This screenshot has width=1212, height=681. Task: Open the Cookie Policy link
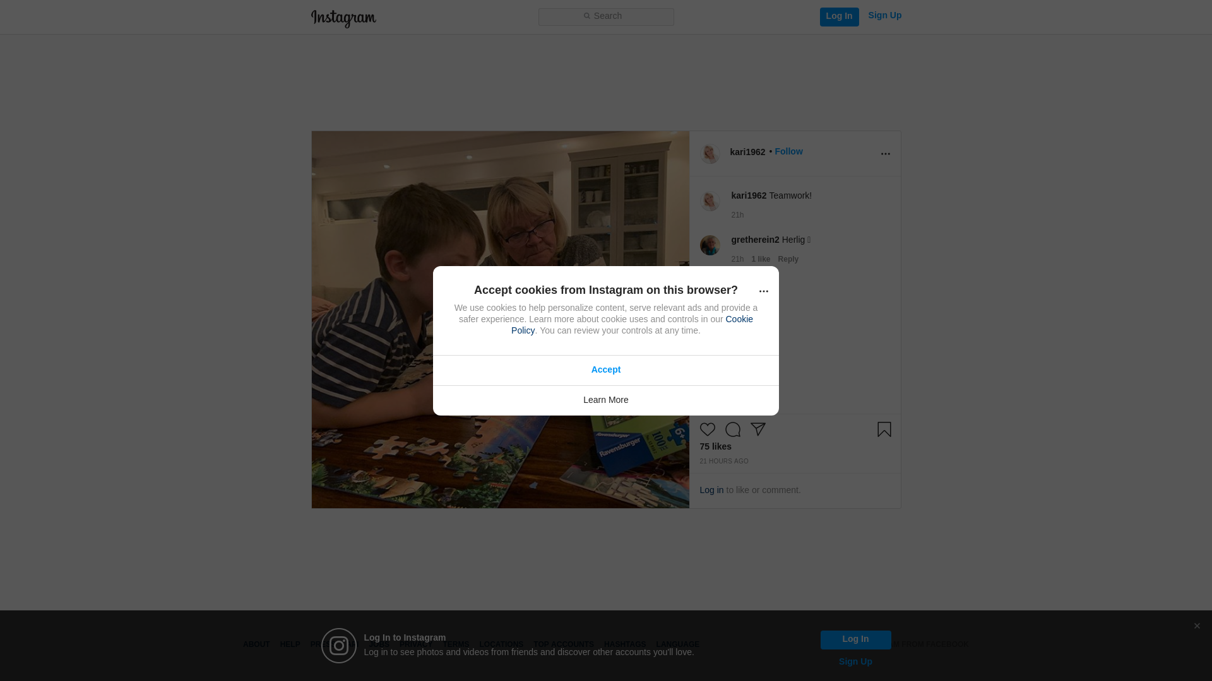632,325
